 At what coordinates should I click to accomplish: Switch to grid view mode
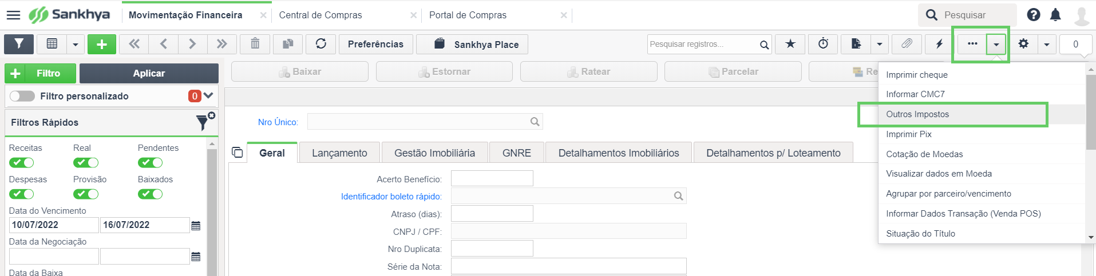coord(52,44)
